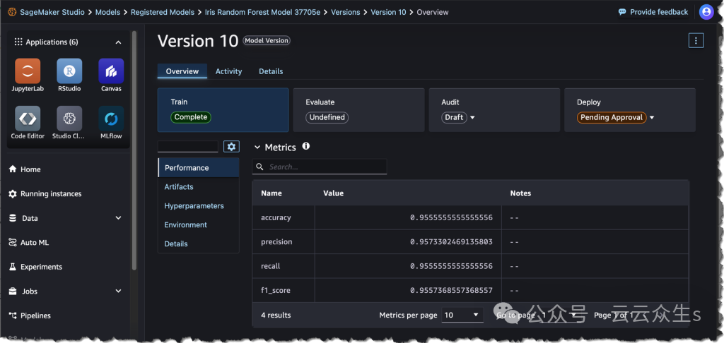Image resolution: width=724 pixels, height=343 pixels.
Task: Collapse the Applications section chevron
Action: click(118, 42)
